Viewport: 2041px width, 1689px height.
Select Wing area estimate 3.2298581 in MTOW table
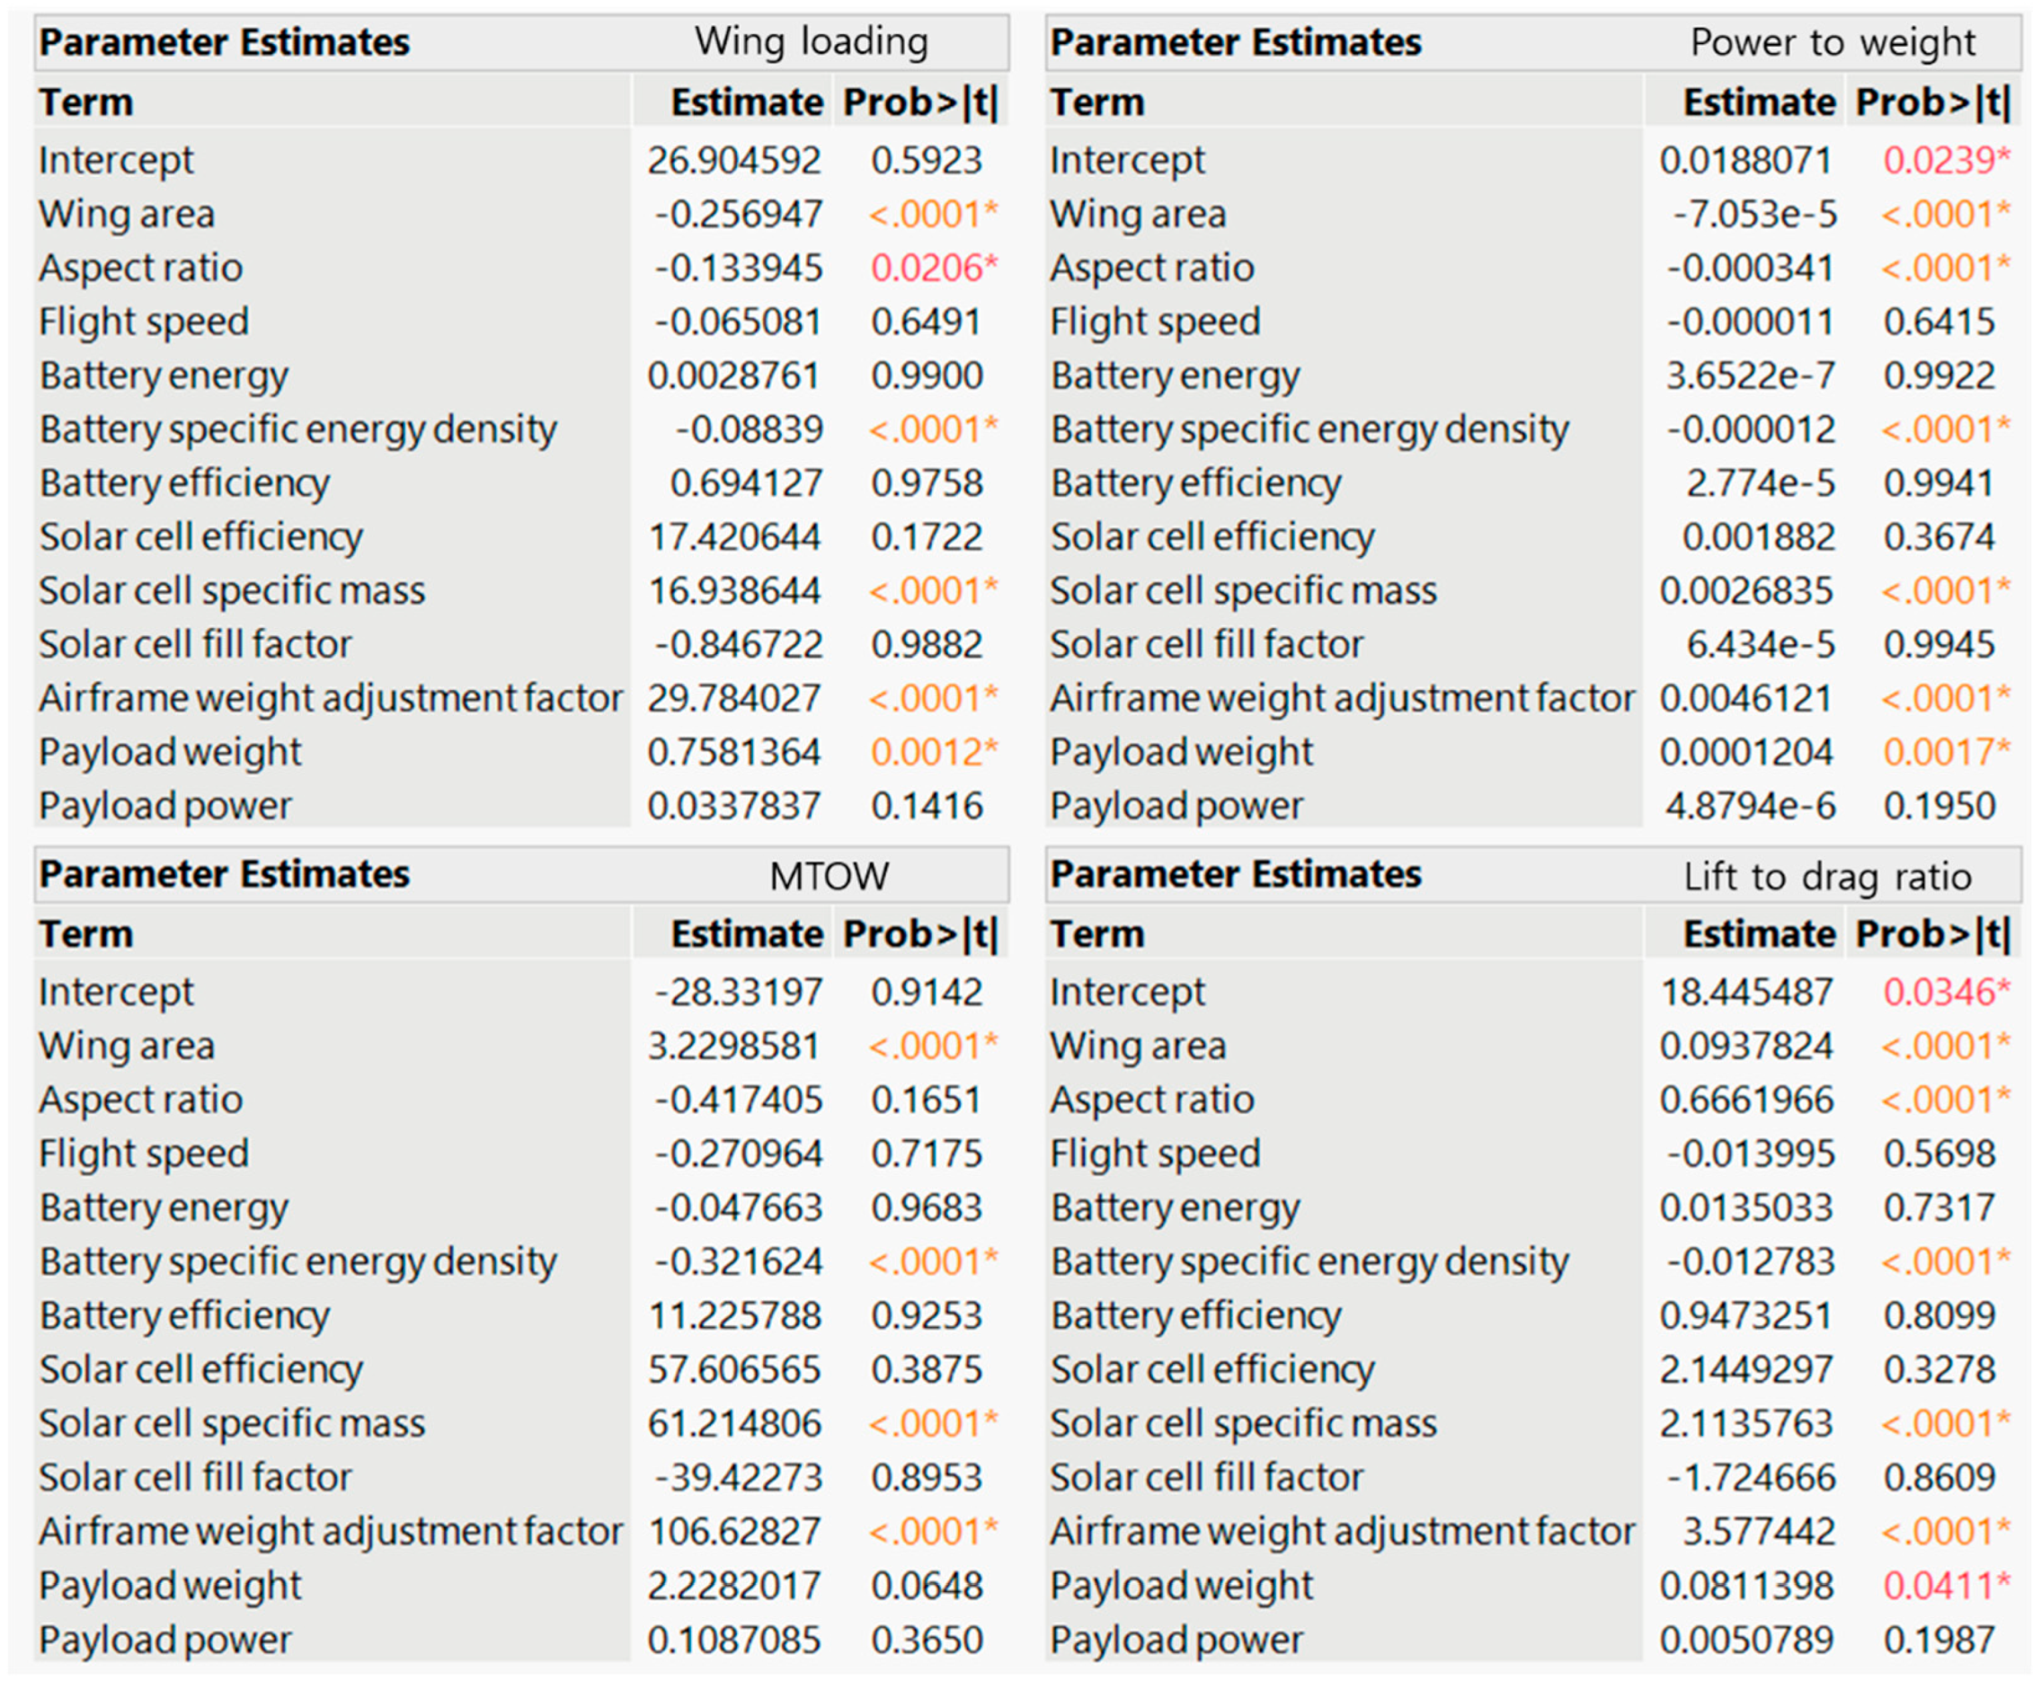(734, 1046)
